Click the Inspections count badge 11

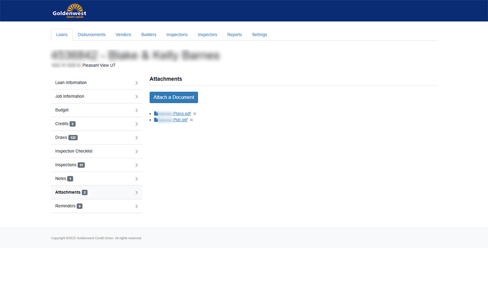(81, 165)
